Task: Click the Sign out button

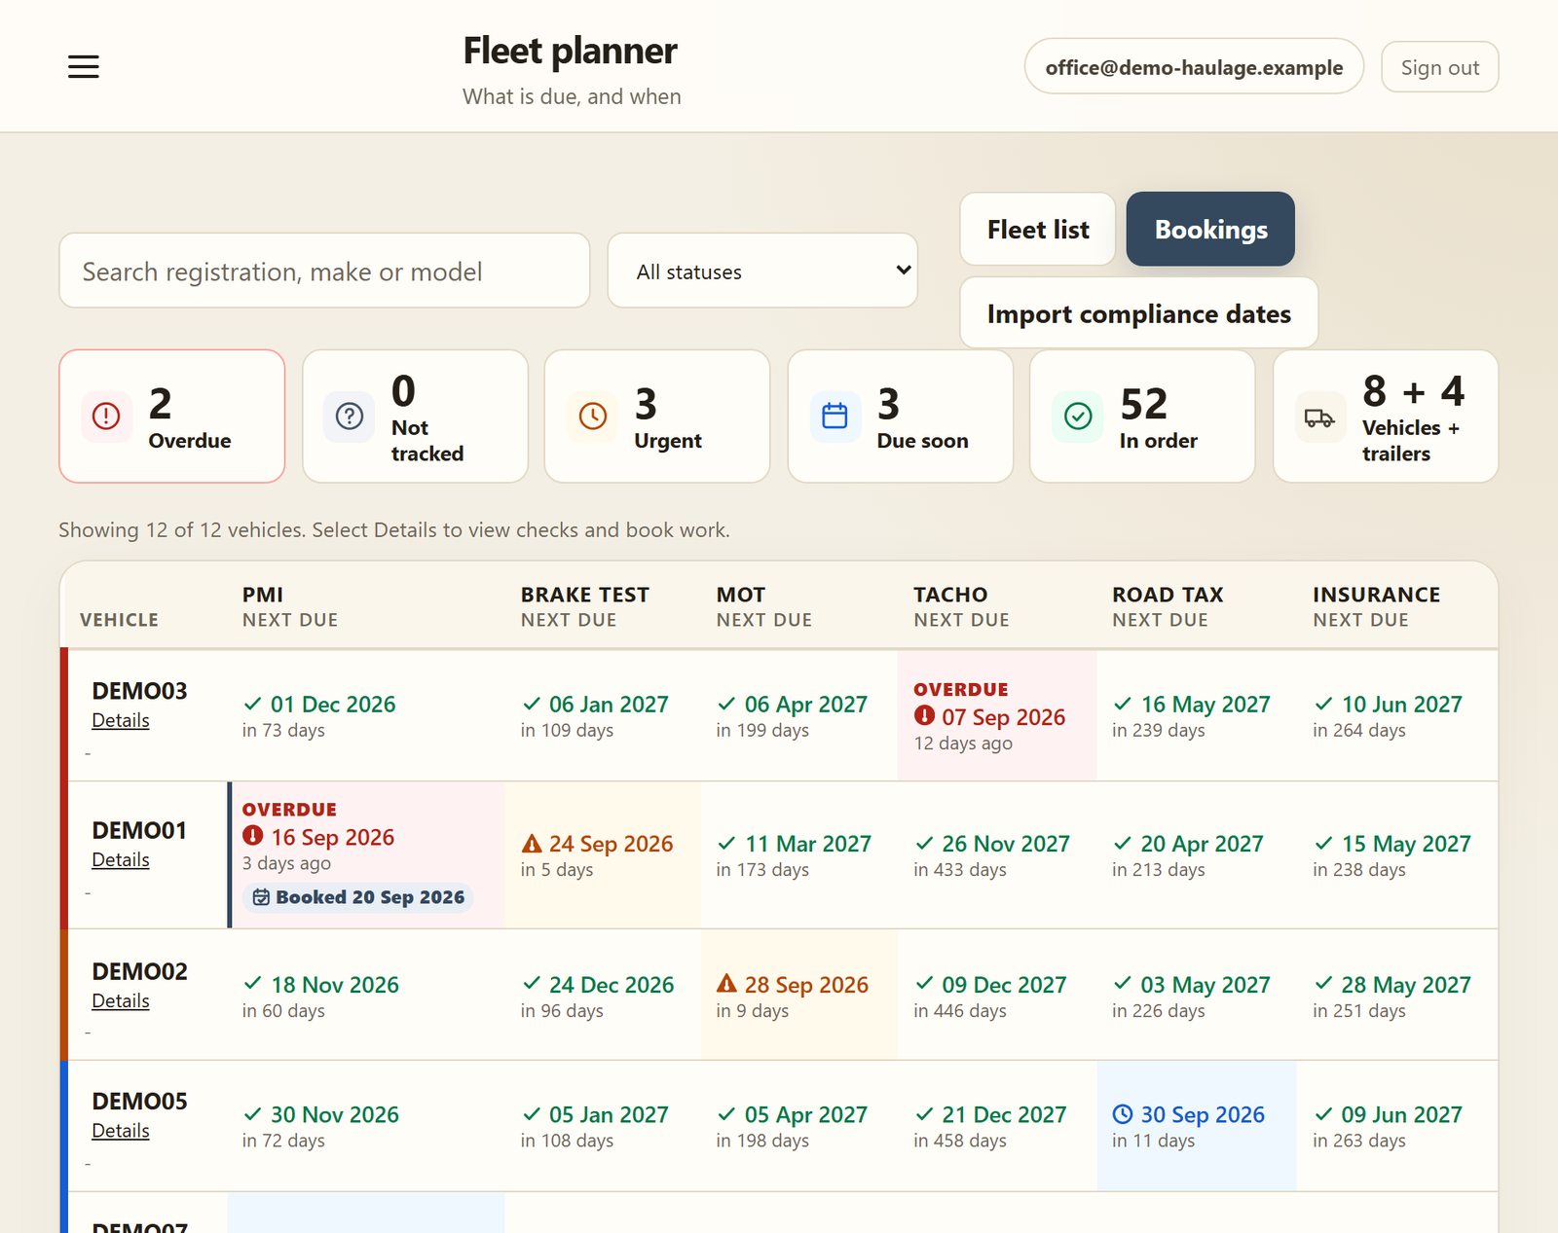Action: point(1440,67)
